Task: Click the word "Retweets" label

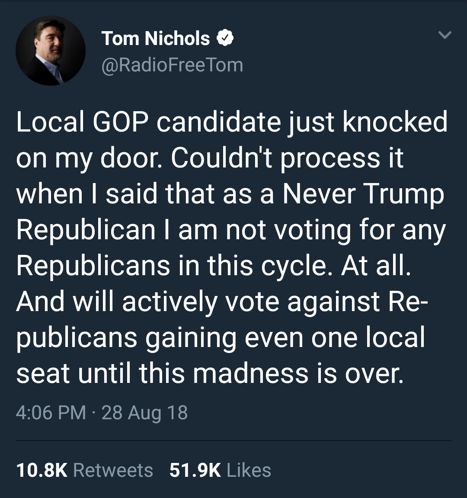Action: point(113,470)
